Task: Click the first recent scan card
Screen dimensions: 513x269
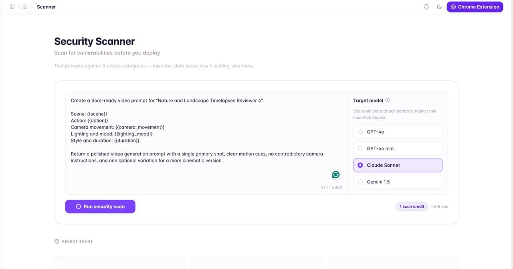Action: (x=120, y=263)
